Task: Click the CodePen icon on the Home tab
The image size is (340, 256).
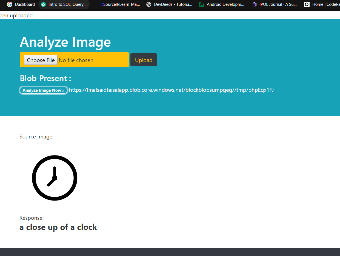Action: pos(307,4)
